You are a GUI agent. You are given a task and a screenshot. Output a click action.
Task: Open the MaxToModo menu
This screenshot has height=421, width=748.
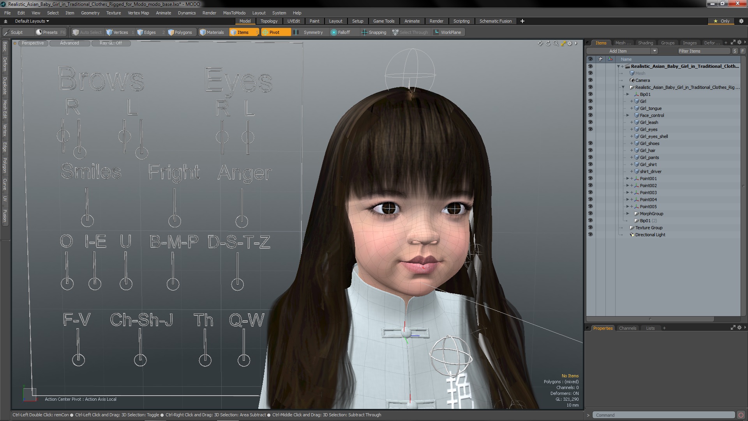234,13
